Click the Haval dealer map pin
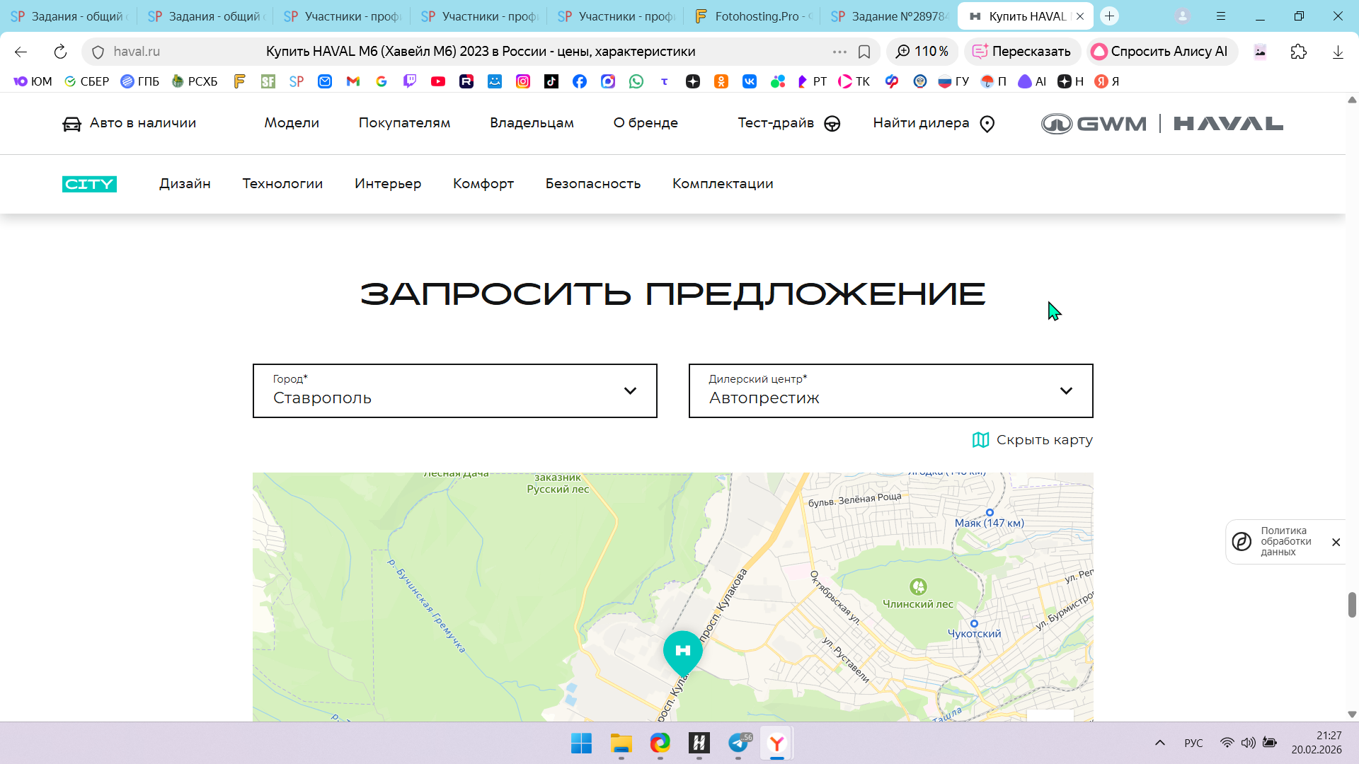 (x=682, y=652)
